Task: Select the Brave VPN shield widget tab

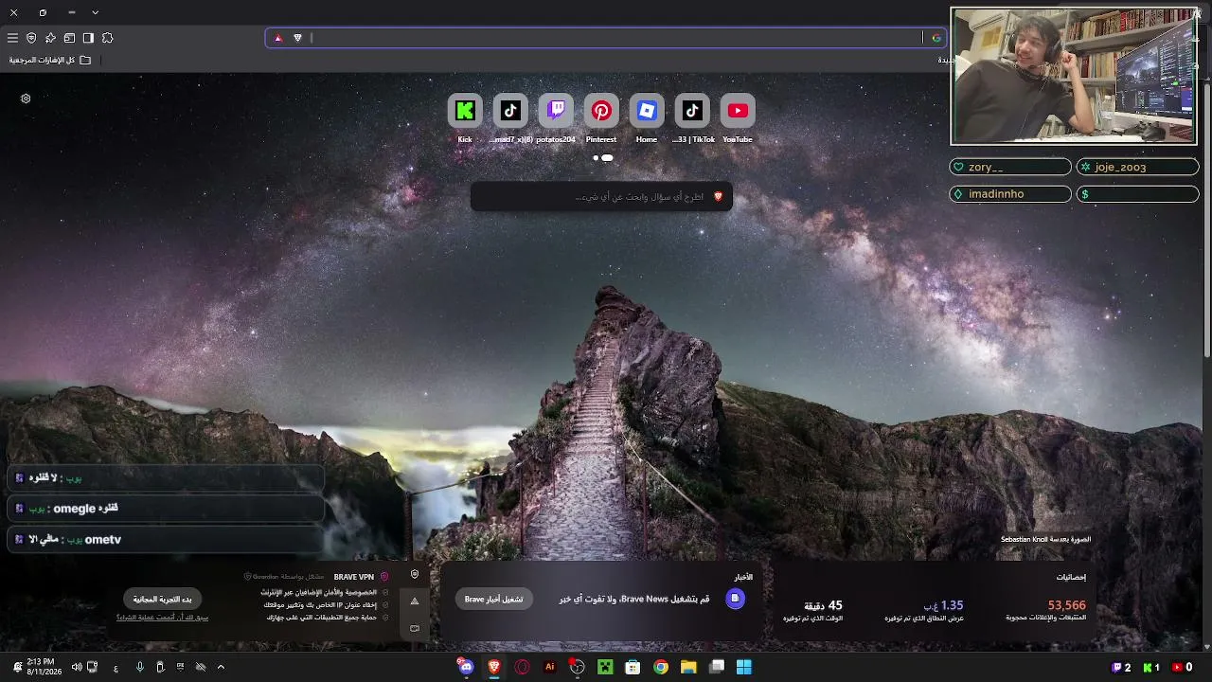Action: coord(415,575)
